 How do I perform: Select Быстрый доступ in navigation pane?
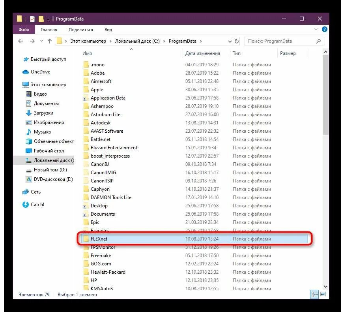[49, 59]
